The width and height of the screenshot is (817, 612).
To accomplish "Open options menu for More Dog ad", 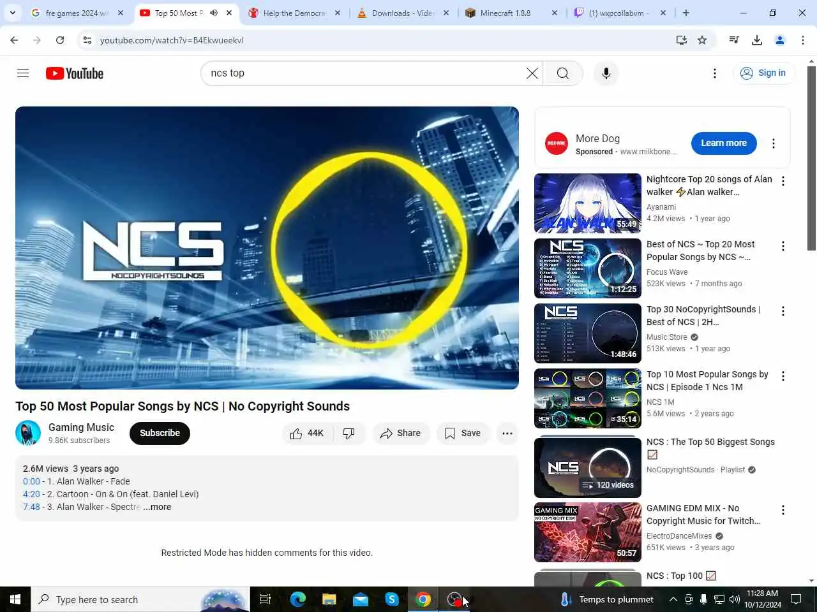I will (774, 143).
